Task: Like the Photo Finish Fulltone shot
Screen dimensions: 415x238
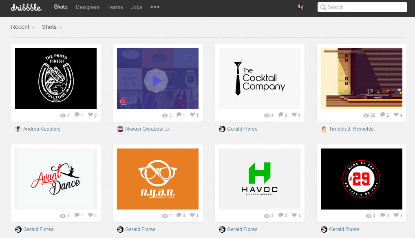Action: pos(91,115)
